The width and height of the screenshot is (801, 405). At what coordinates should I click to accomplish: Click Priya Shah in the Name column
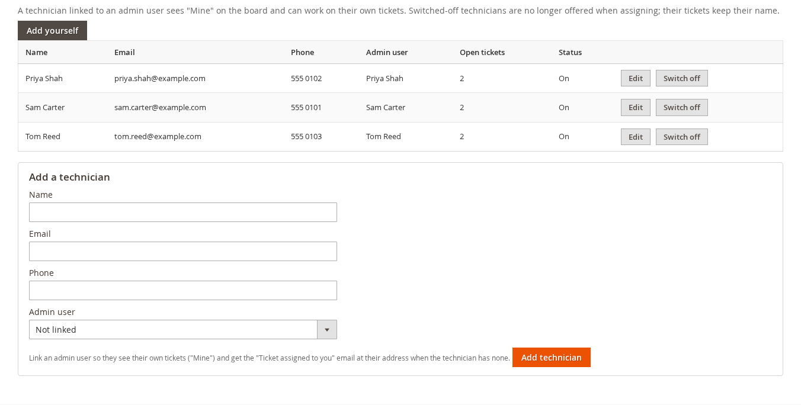44,78
